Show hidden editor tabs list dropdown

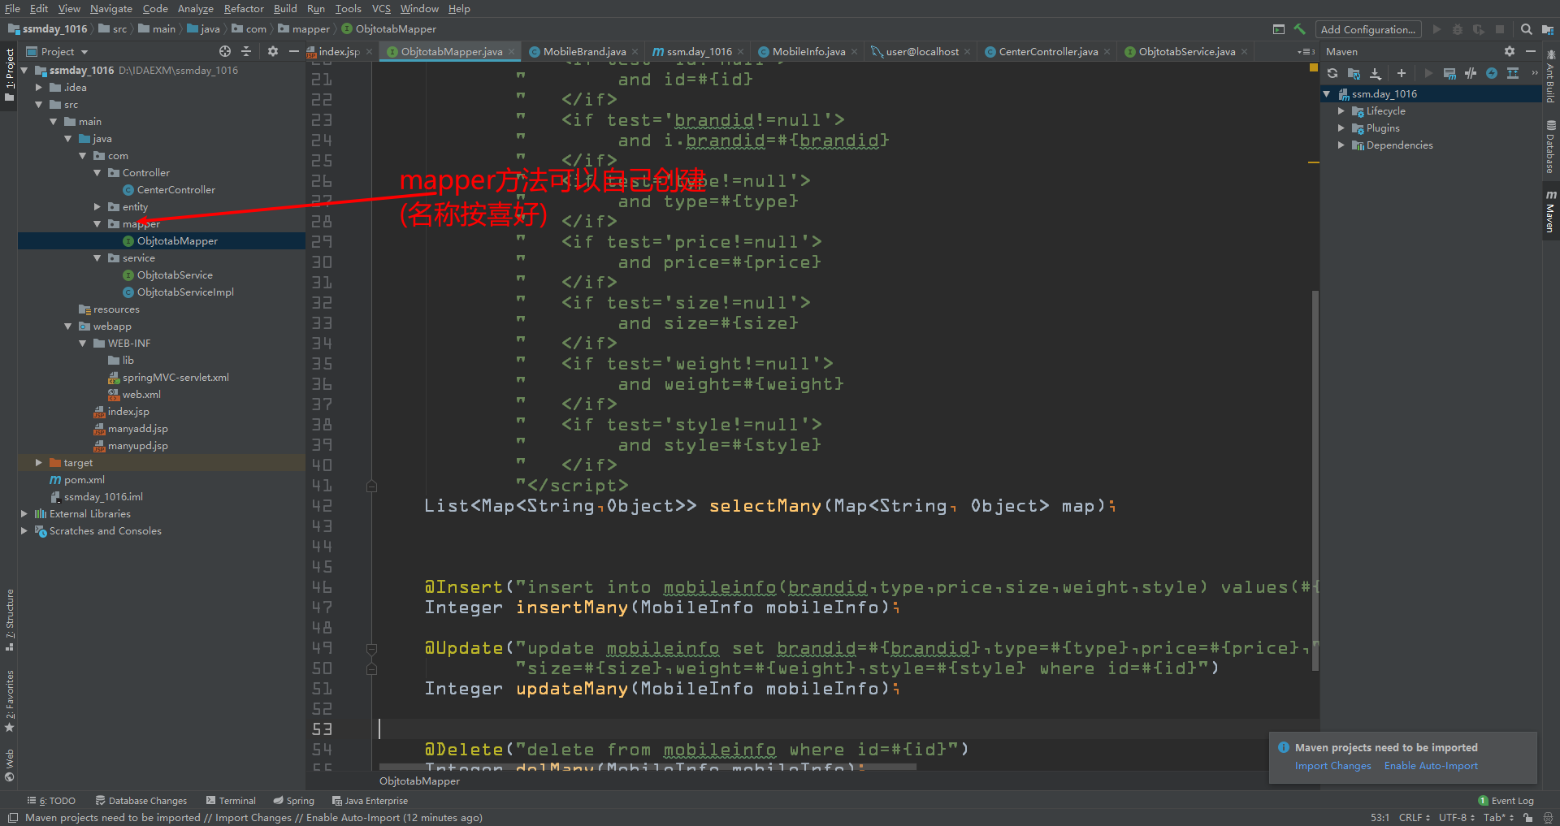[1306, 52]
